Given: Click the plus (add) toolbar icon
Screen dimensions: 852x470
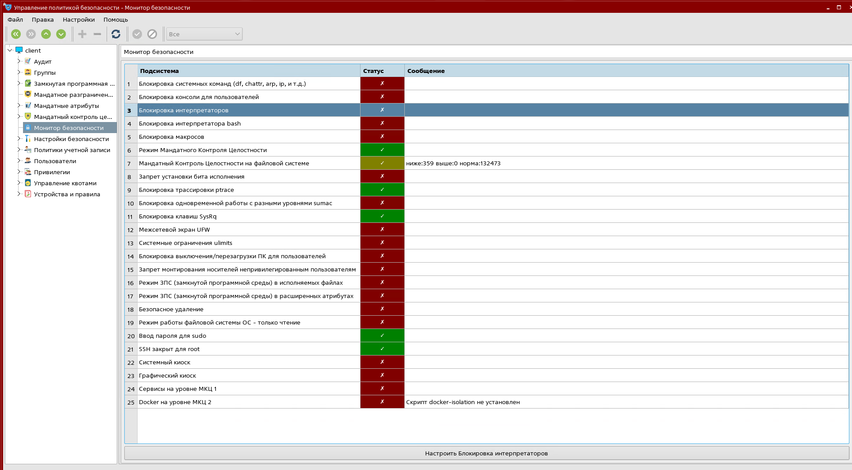Looking at the screenshot, I should (x=82, y=34).
